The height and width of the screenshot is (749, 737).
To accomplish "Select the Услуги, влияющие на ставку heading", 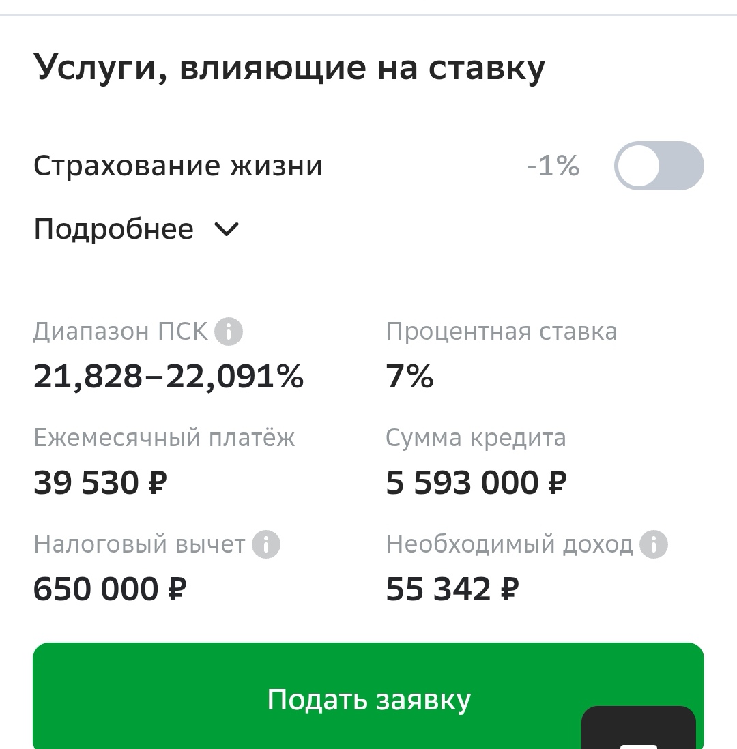I will (x=289, y=68).
